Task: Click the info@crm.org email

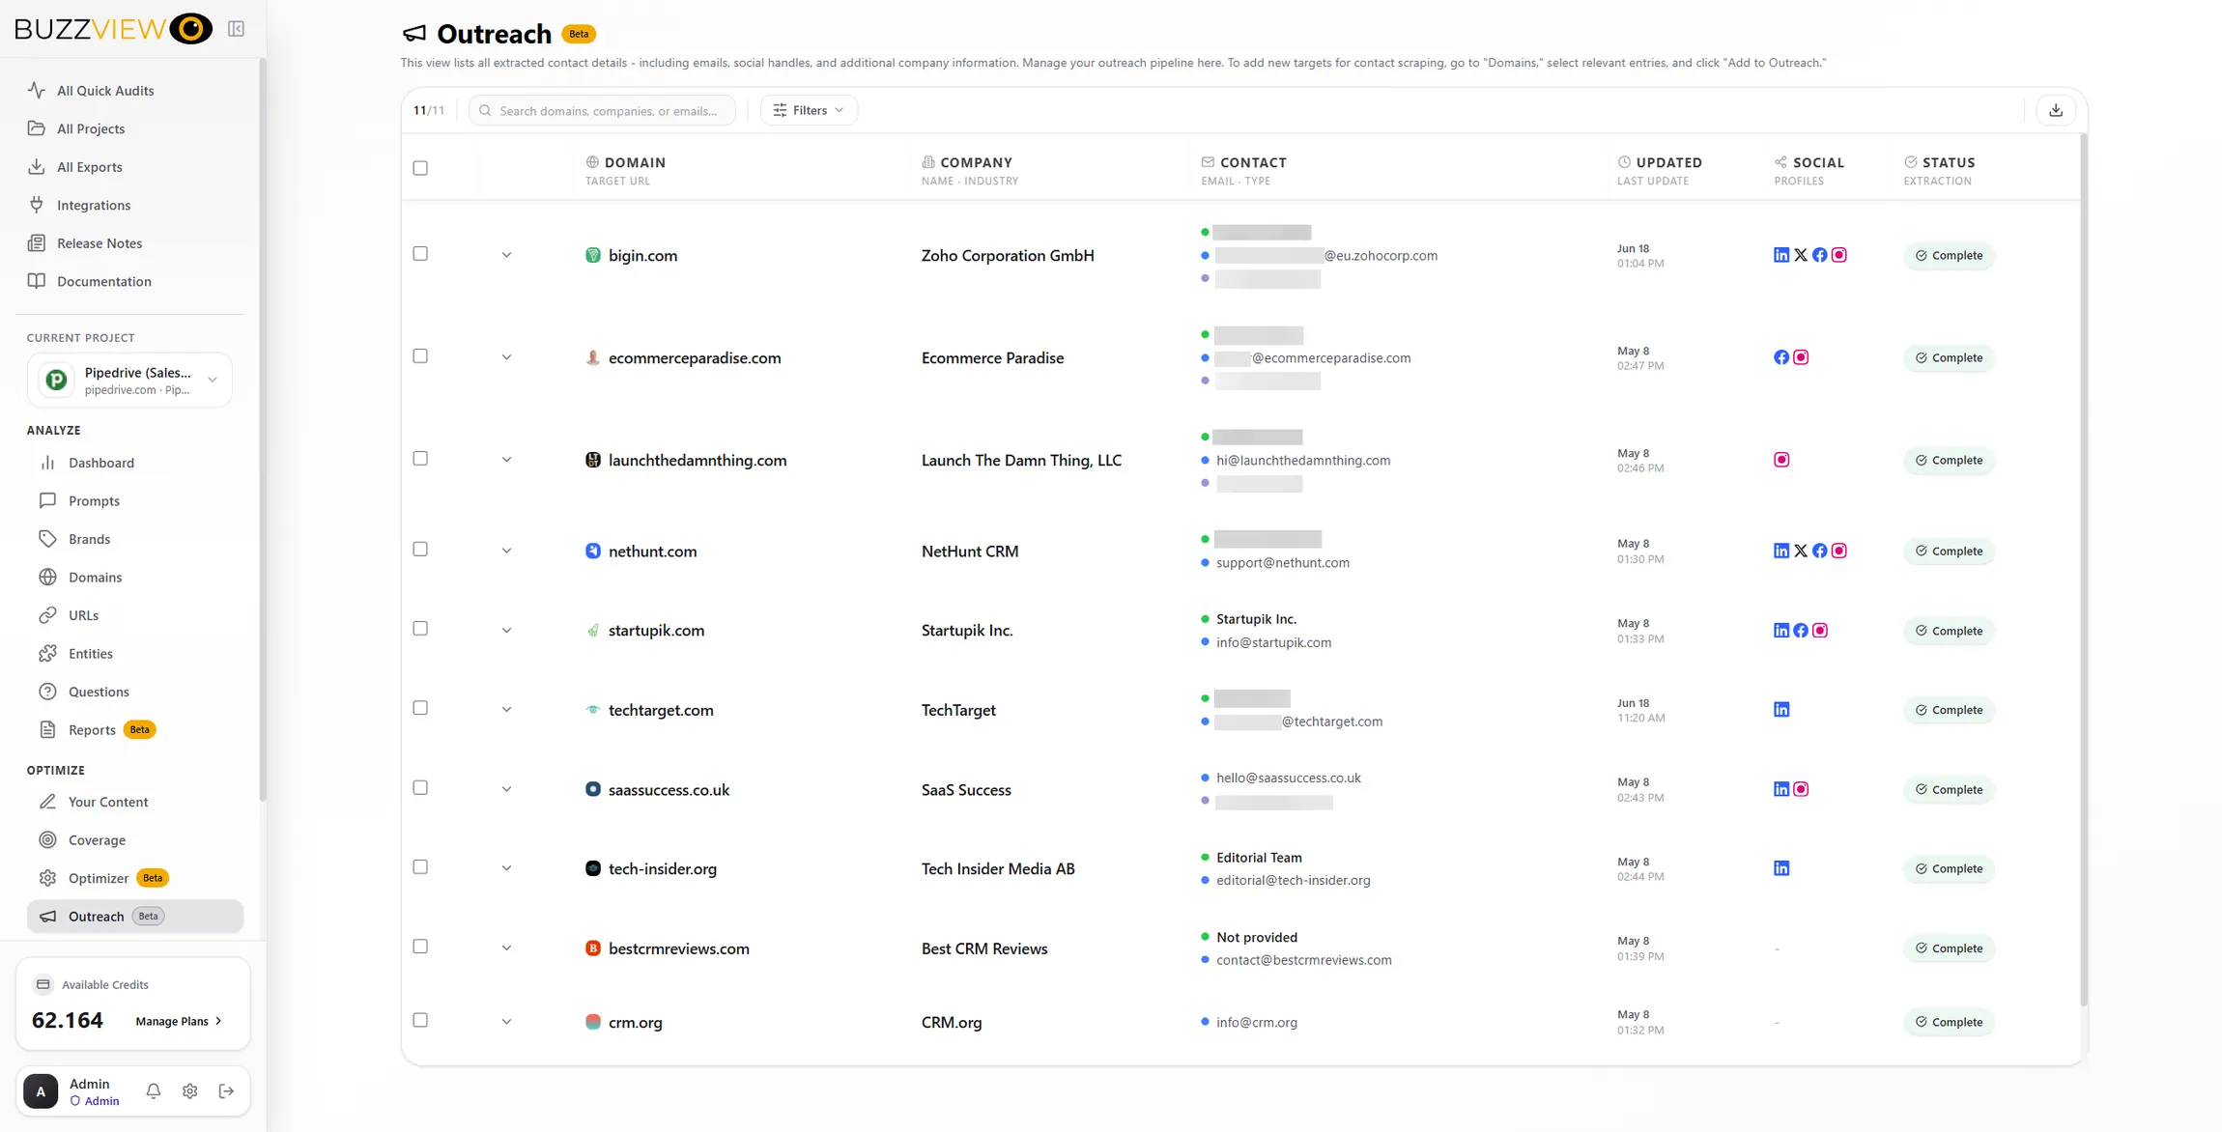Action: point(1256,1022)
